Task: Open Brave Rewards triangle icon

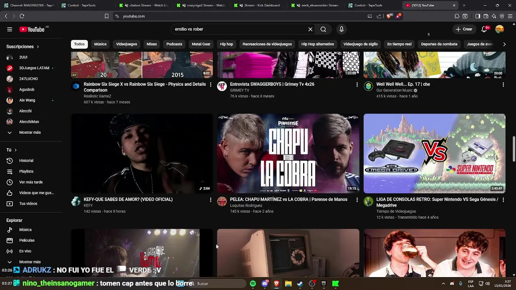Action: (x=398, y=16)
